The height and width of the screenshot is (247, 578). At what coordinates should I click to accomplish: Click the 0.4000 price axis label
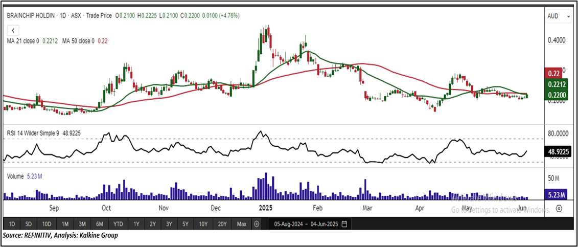click(x=558, y=39)
